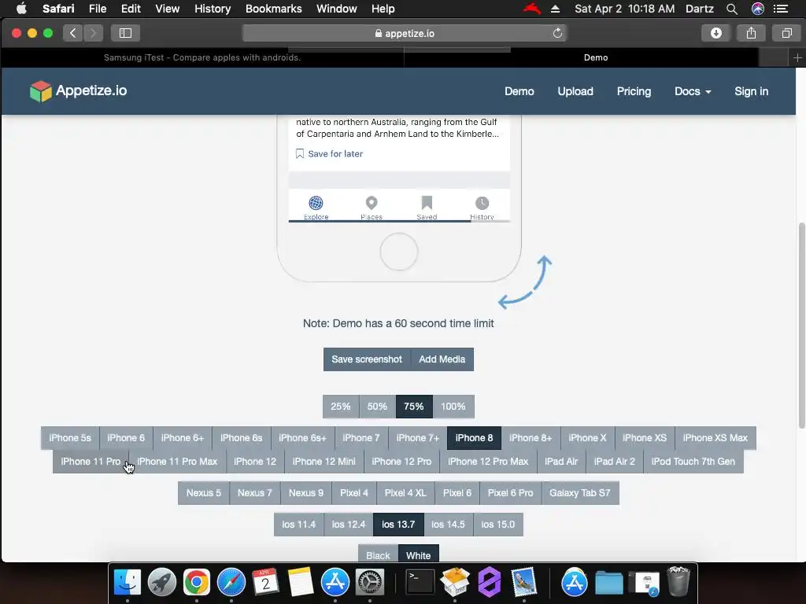Click the Safari share icon
Image resolution: width=806 pixels, height=604 pixels.
coord(751,33)
